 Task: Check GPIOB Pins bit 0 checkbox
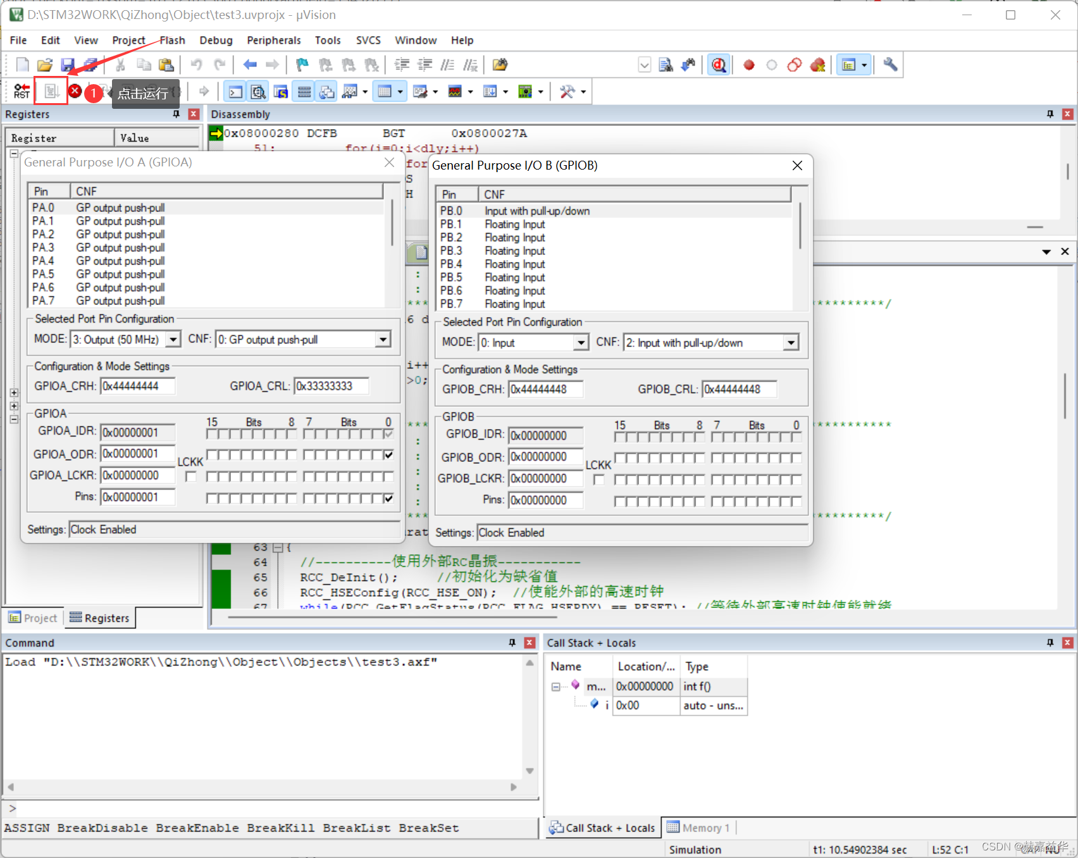pos(796,502)
